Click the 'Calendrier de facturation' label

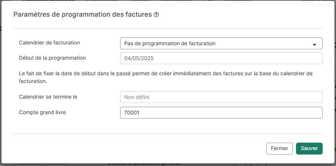tap(50, 43)
